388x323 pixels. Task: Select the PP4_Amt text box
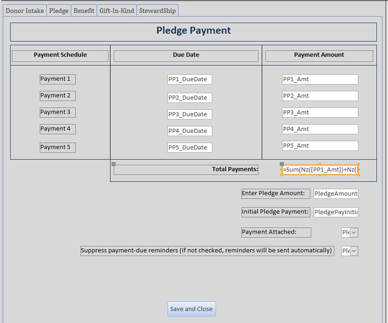320,129
